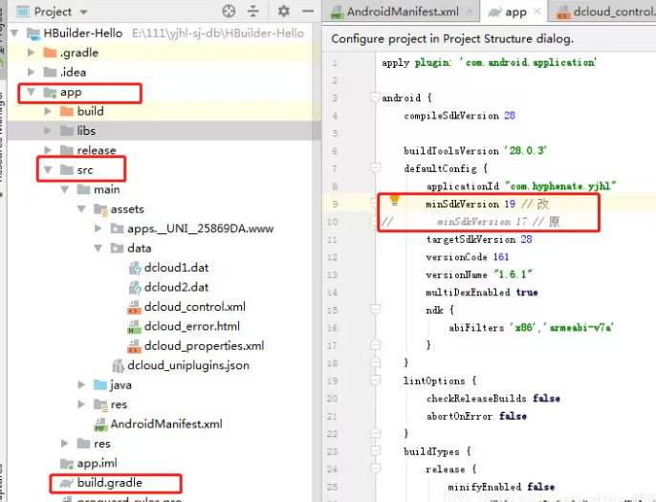Collapse the main folder
The width and height of the screenshot is (656, 502).
click(64, 189)
